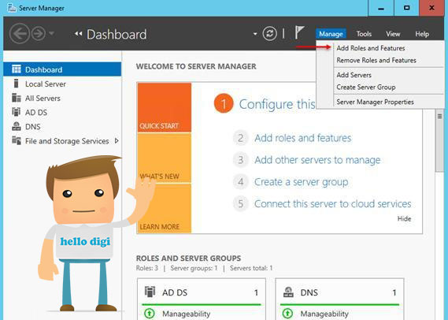
Task: Click the AD DS sidebar icon
Action: (17, 112)
